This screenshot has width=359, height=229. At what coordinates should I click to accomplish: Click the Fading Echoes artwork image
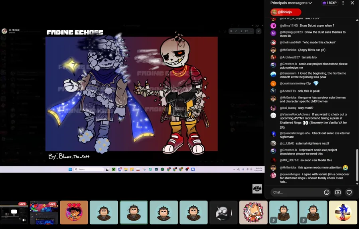pos(131,94)
